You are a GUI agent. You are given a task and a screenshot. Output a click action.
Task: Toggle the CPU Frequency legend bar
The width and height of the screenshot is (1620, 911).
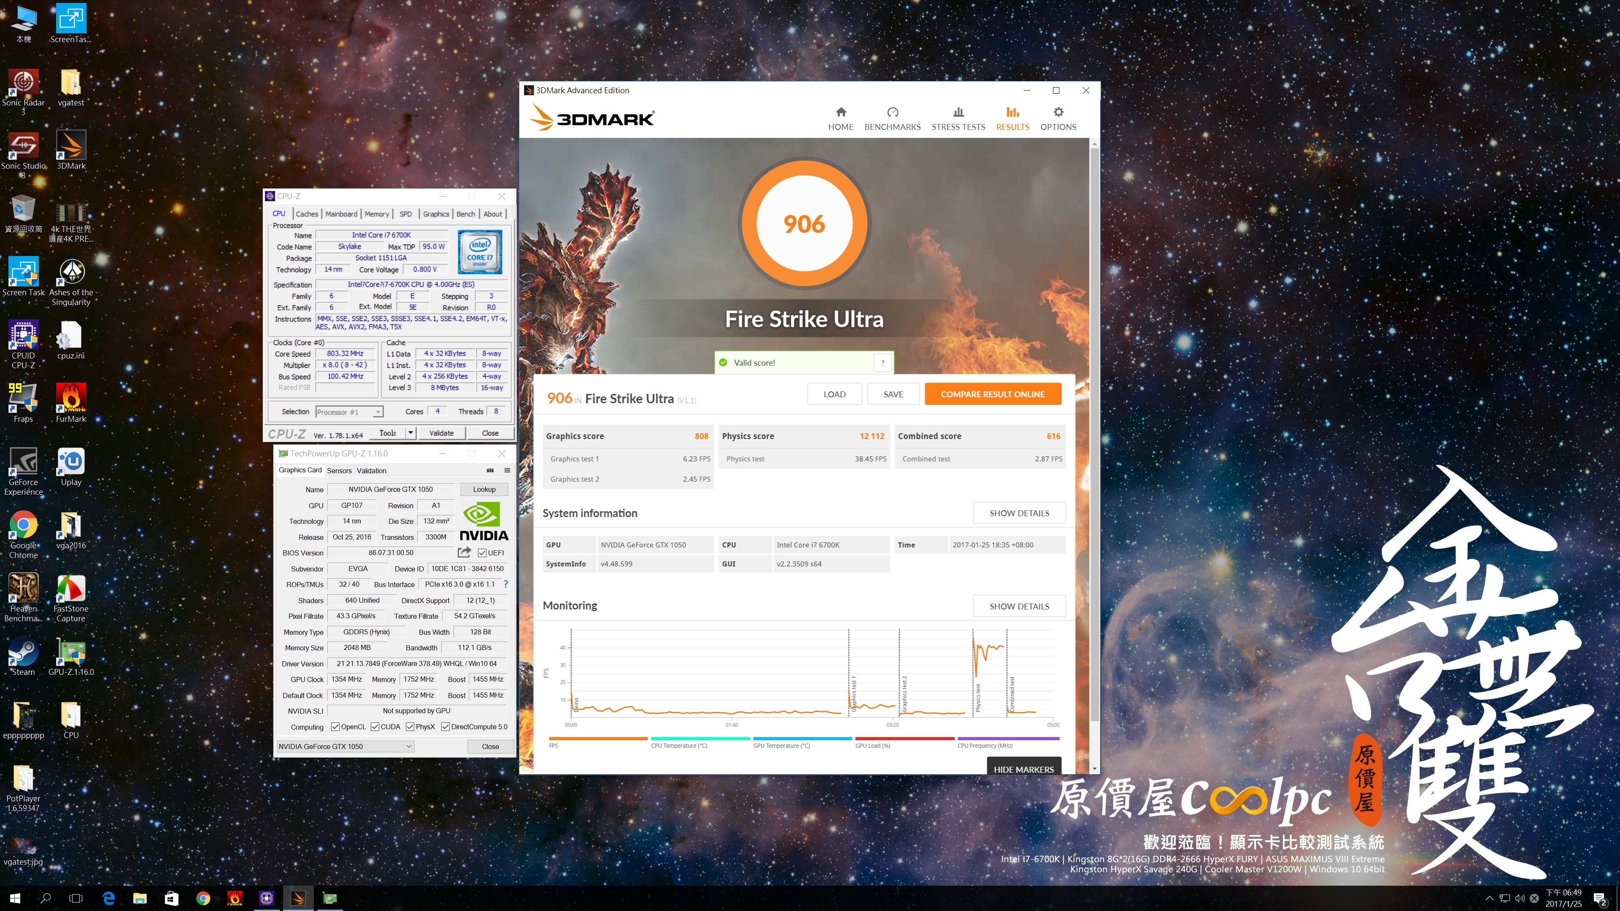pos(1008,739)
